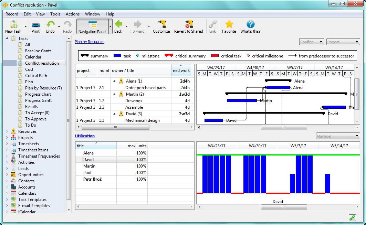The height and width of the screenshot is (225, 366).
Task: Open the Undo history dropdown arrow
Action: 59,26
